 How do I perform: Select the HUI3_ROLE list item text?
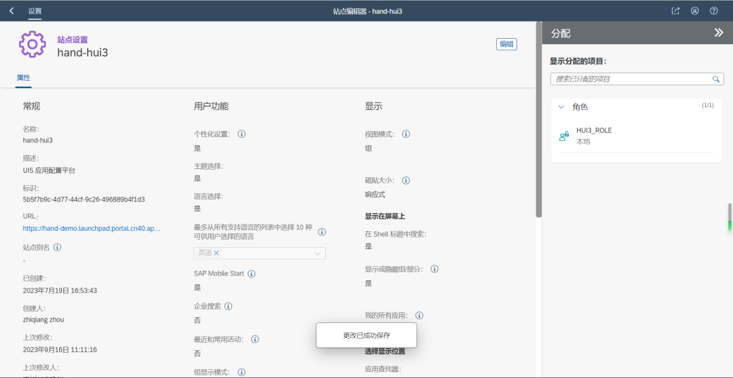[x=594, y=130]
